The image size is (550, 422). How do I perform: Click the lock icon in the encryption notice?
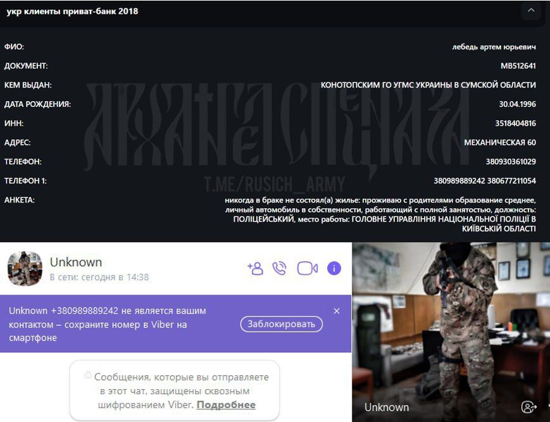coord(88,376)
